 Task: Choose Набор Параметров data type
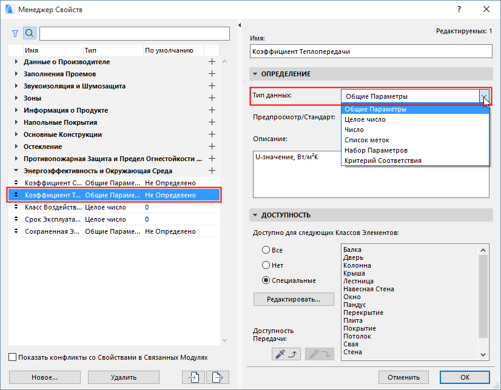point(415,150)
